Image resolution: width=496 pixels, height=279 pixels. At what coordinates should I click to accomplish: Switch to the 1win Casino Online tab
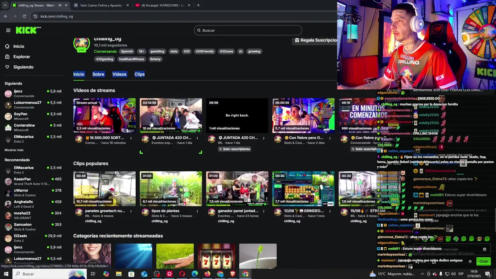click(101, 5)
